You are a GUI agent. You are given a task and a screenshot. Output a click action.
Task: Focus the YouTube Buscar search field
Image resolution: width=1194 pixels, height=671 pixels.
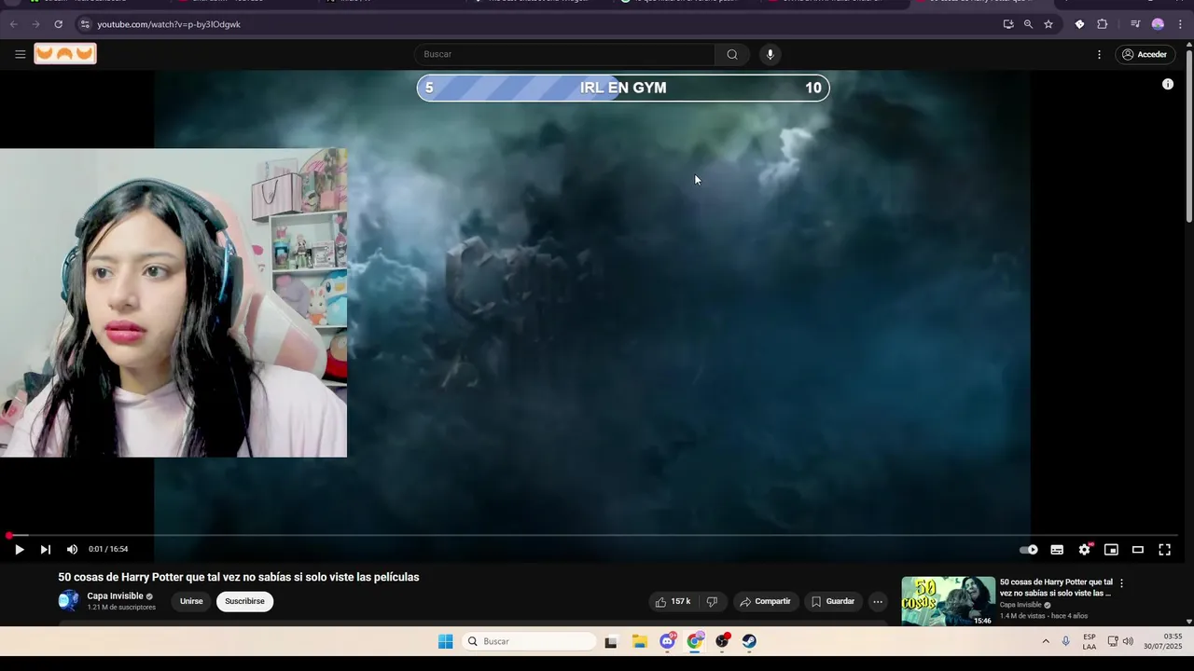point(565,54)
